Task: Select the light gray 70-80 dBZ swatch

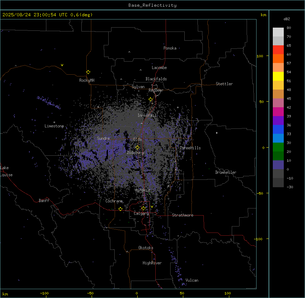Action: pos(278,32)
